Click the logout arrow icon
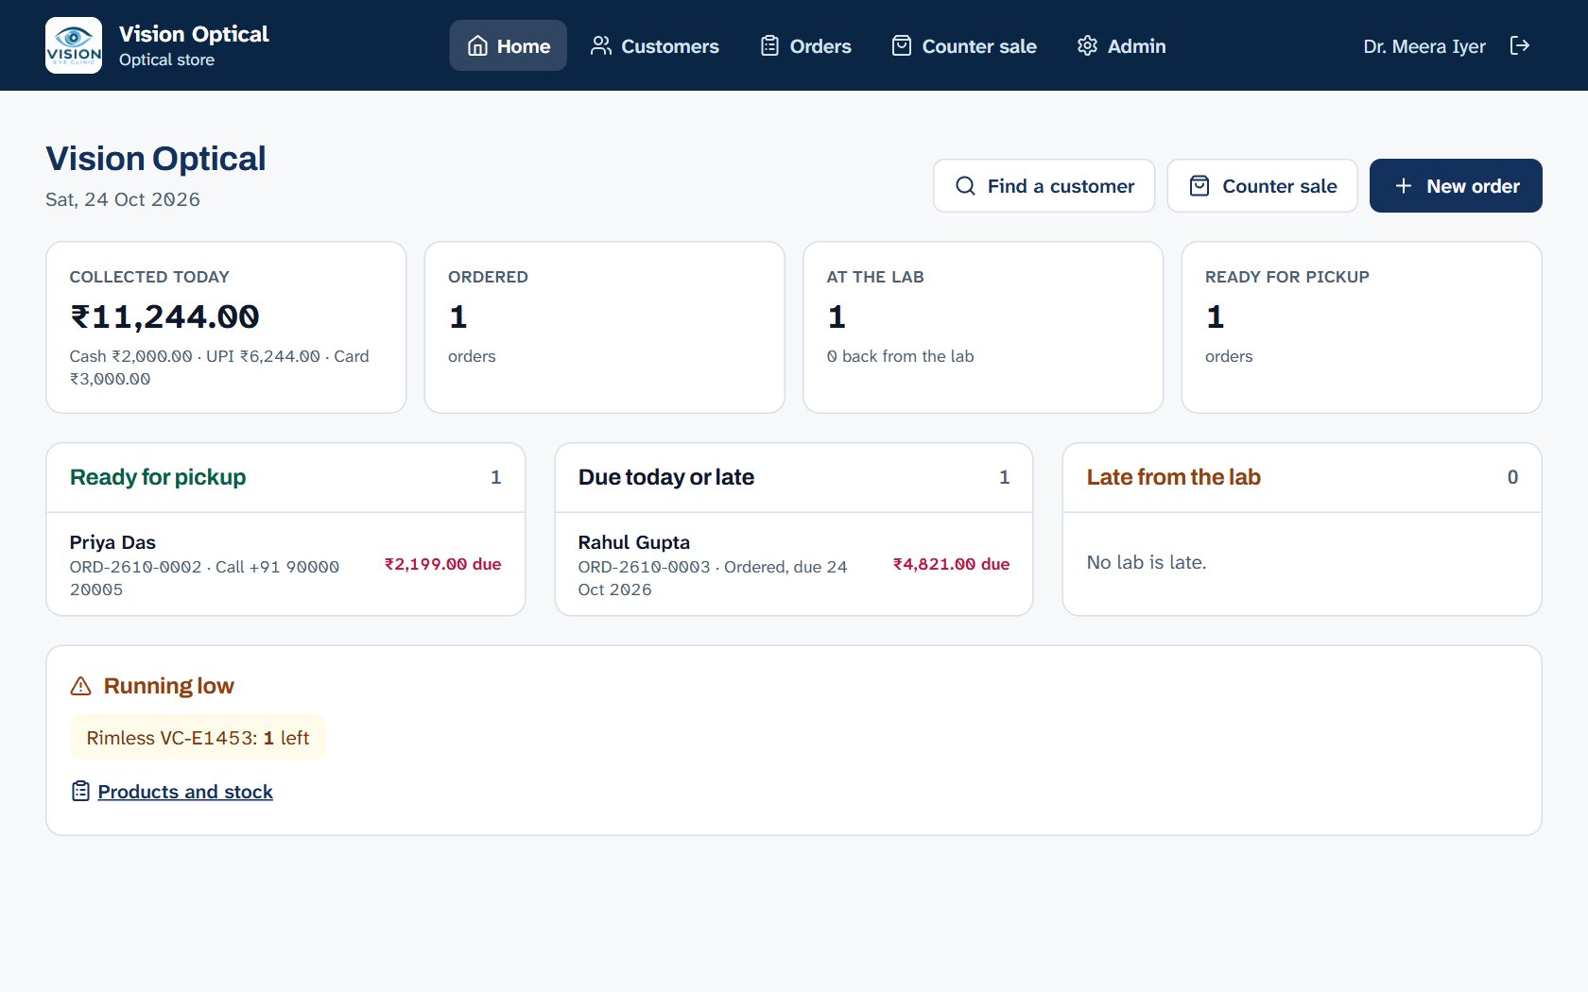 (1520, 45)
